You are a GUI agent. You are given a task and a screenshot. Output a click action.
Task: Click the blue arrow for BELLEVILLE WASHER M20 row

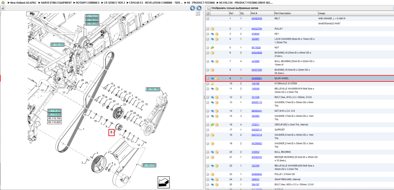[212, 166]
